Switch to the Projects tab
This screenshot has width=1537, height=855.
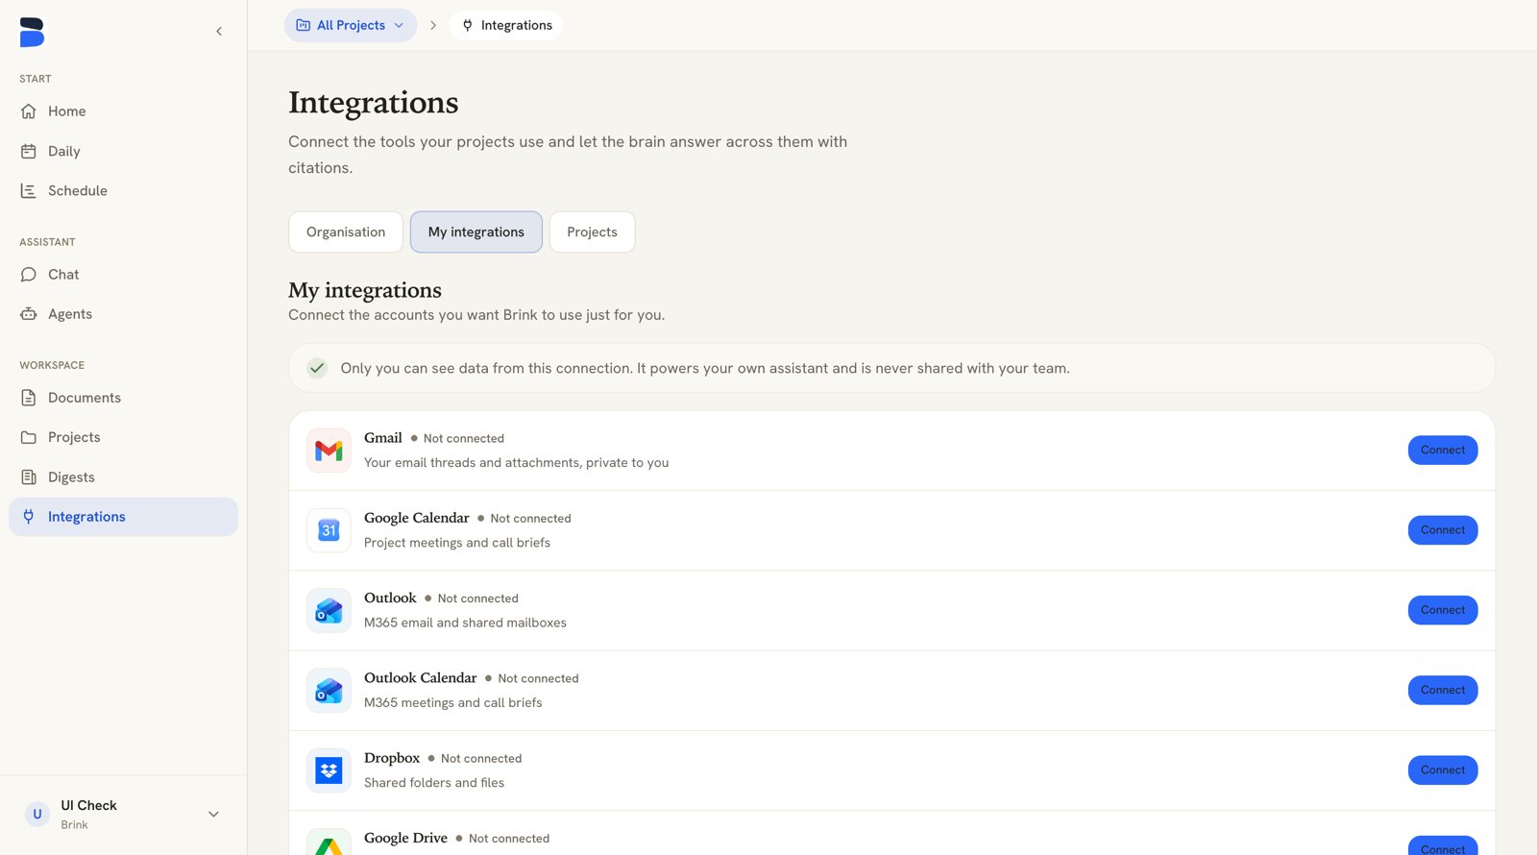coord(592,232)
